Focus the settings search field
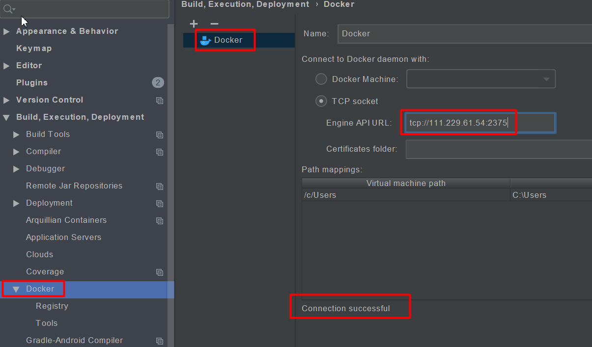Screen dimensions: 592x347 tap(85, 9)
